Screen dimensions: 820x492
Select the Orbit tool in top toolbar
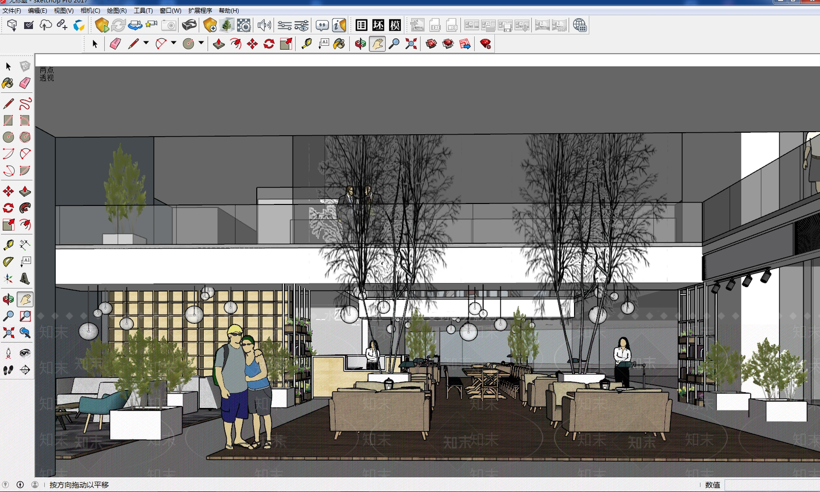(360, 44)
